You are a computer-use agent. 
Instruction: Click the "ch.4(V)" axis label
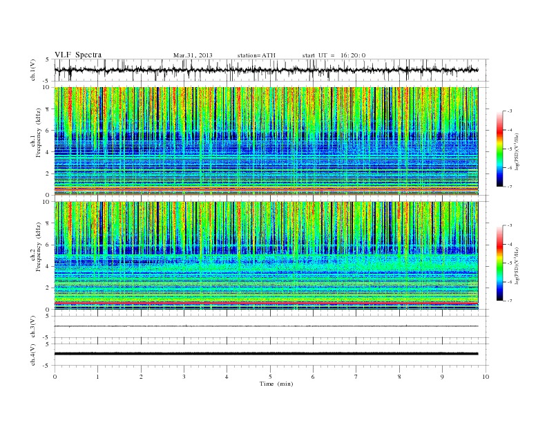coord(33,355)
